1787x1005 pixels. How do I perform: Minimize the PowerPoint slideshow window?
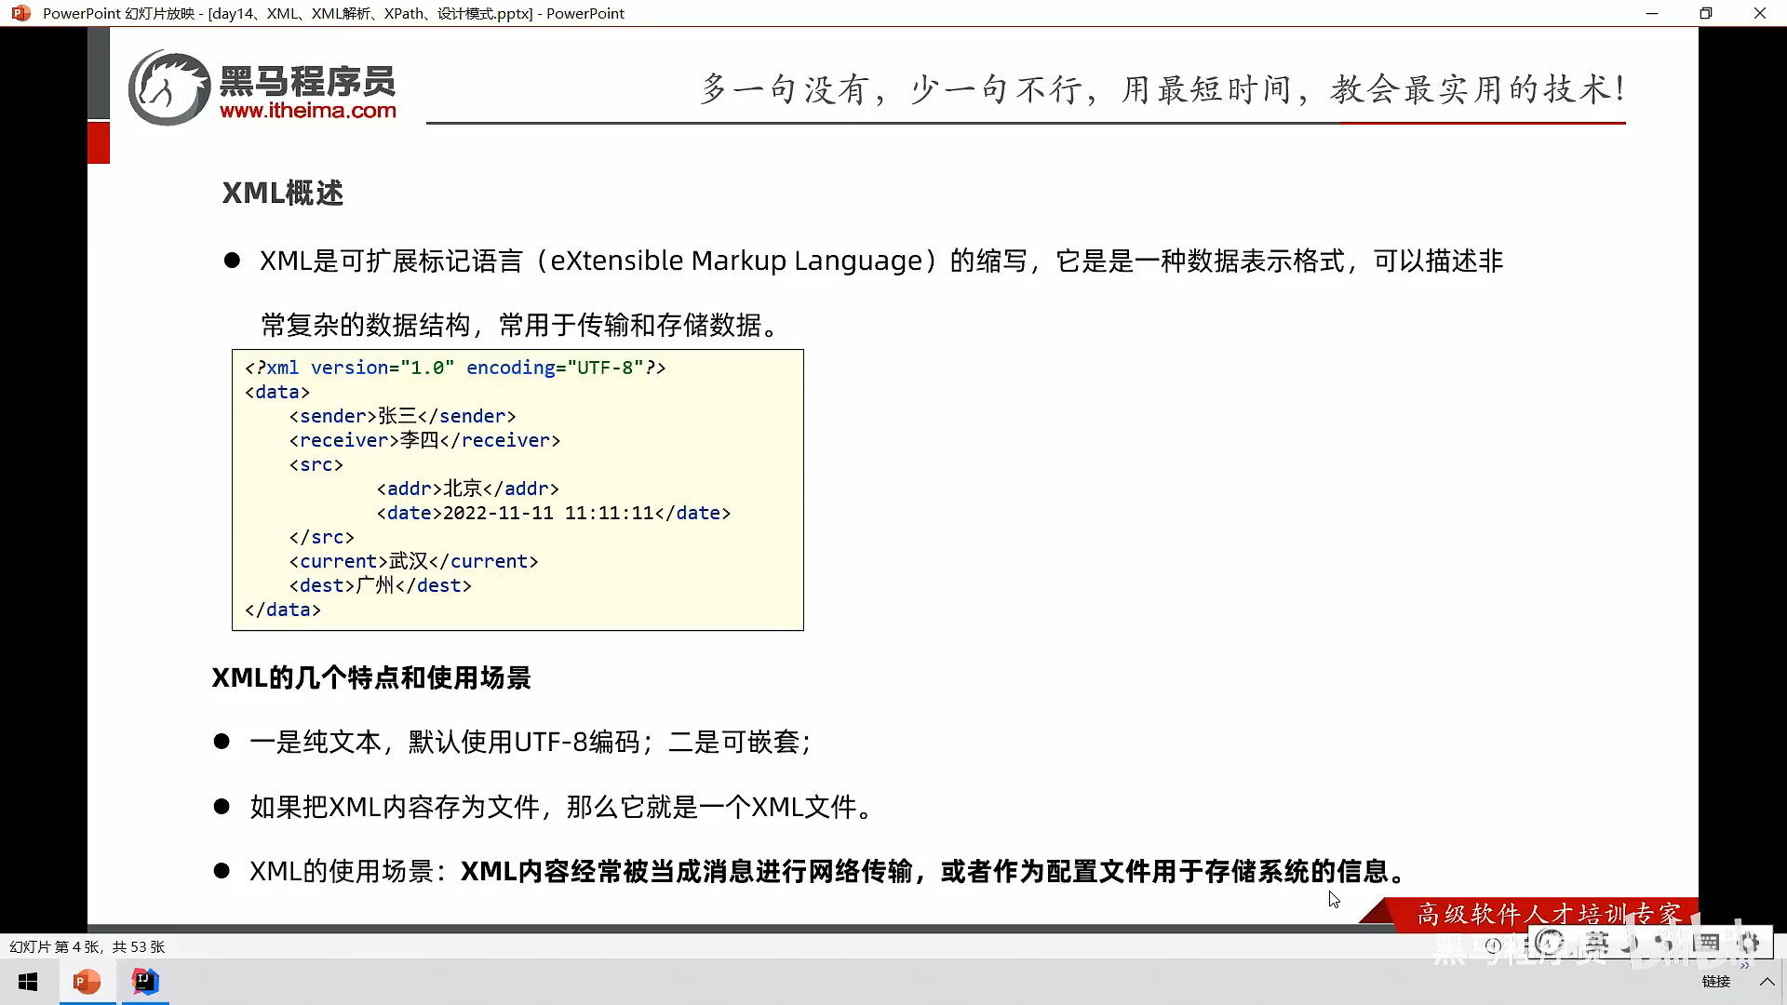[1652, 13]
